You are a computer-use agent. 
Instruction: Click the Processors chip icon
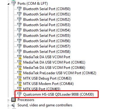tap(14, 100)
